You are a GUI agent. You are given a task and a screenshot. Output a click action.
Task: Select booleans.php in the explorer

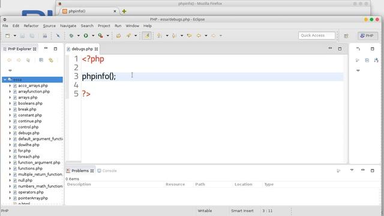pyautogui.click(x=30, y=103)
